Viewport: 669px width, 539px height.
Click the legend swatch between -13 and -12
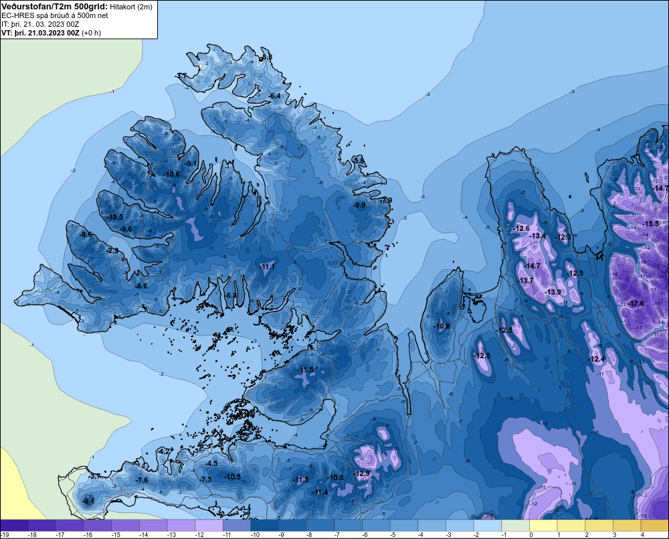(181, 526)
